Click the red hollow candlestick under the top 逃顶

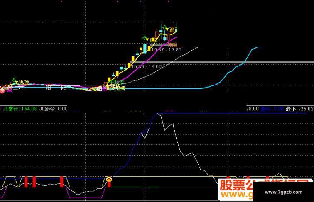[x=169, y=36]
